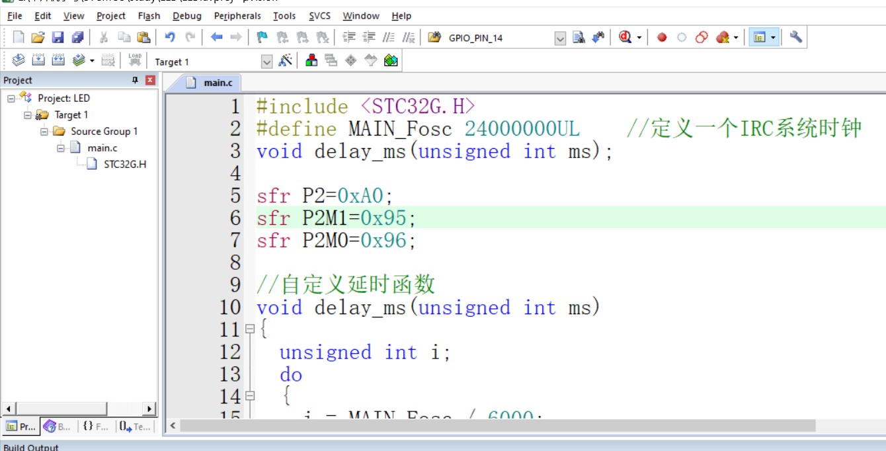This screenshot has height=451, width=886.
Task: Copy the selection with the Copy icon
Action: (124, 38)
